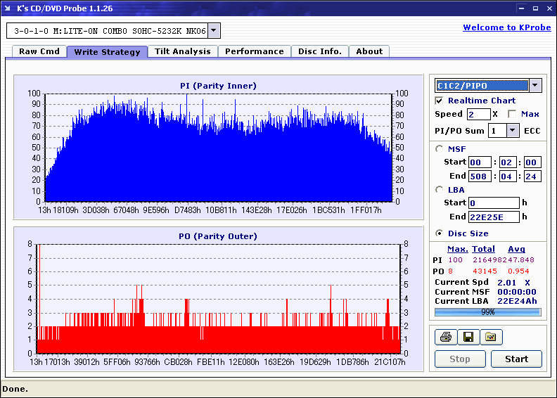Image resolution: width=557 pixels, height=398 pixels.
Task: Expand the C1C2/PIPO test type dropdown
Action: [x=534, y=85]
